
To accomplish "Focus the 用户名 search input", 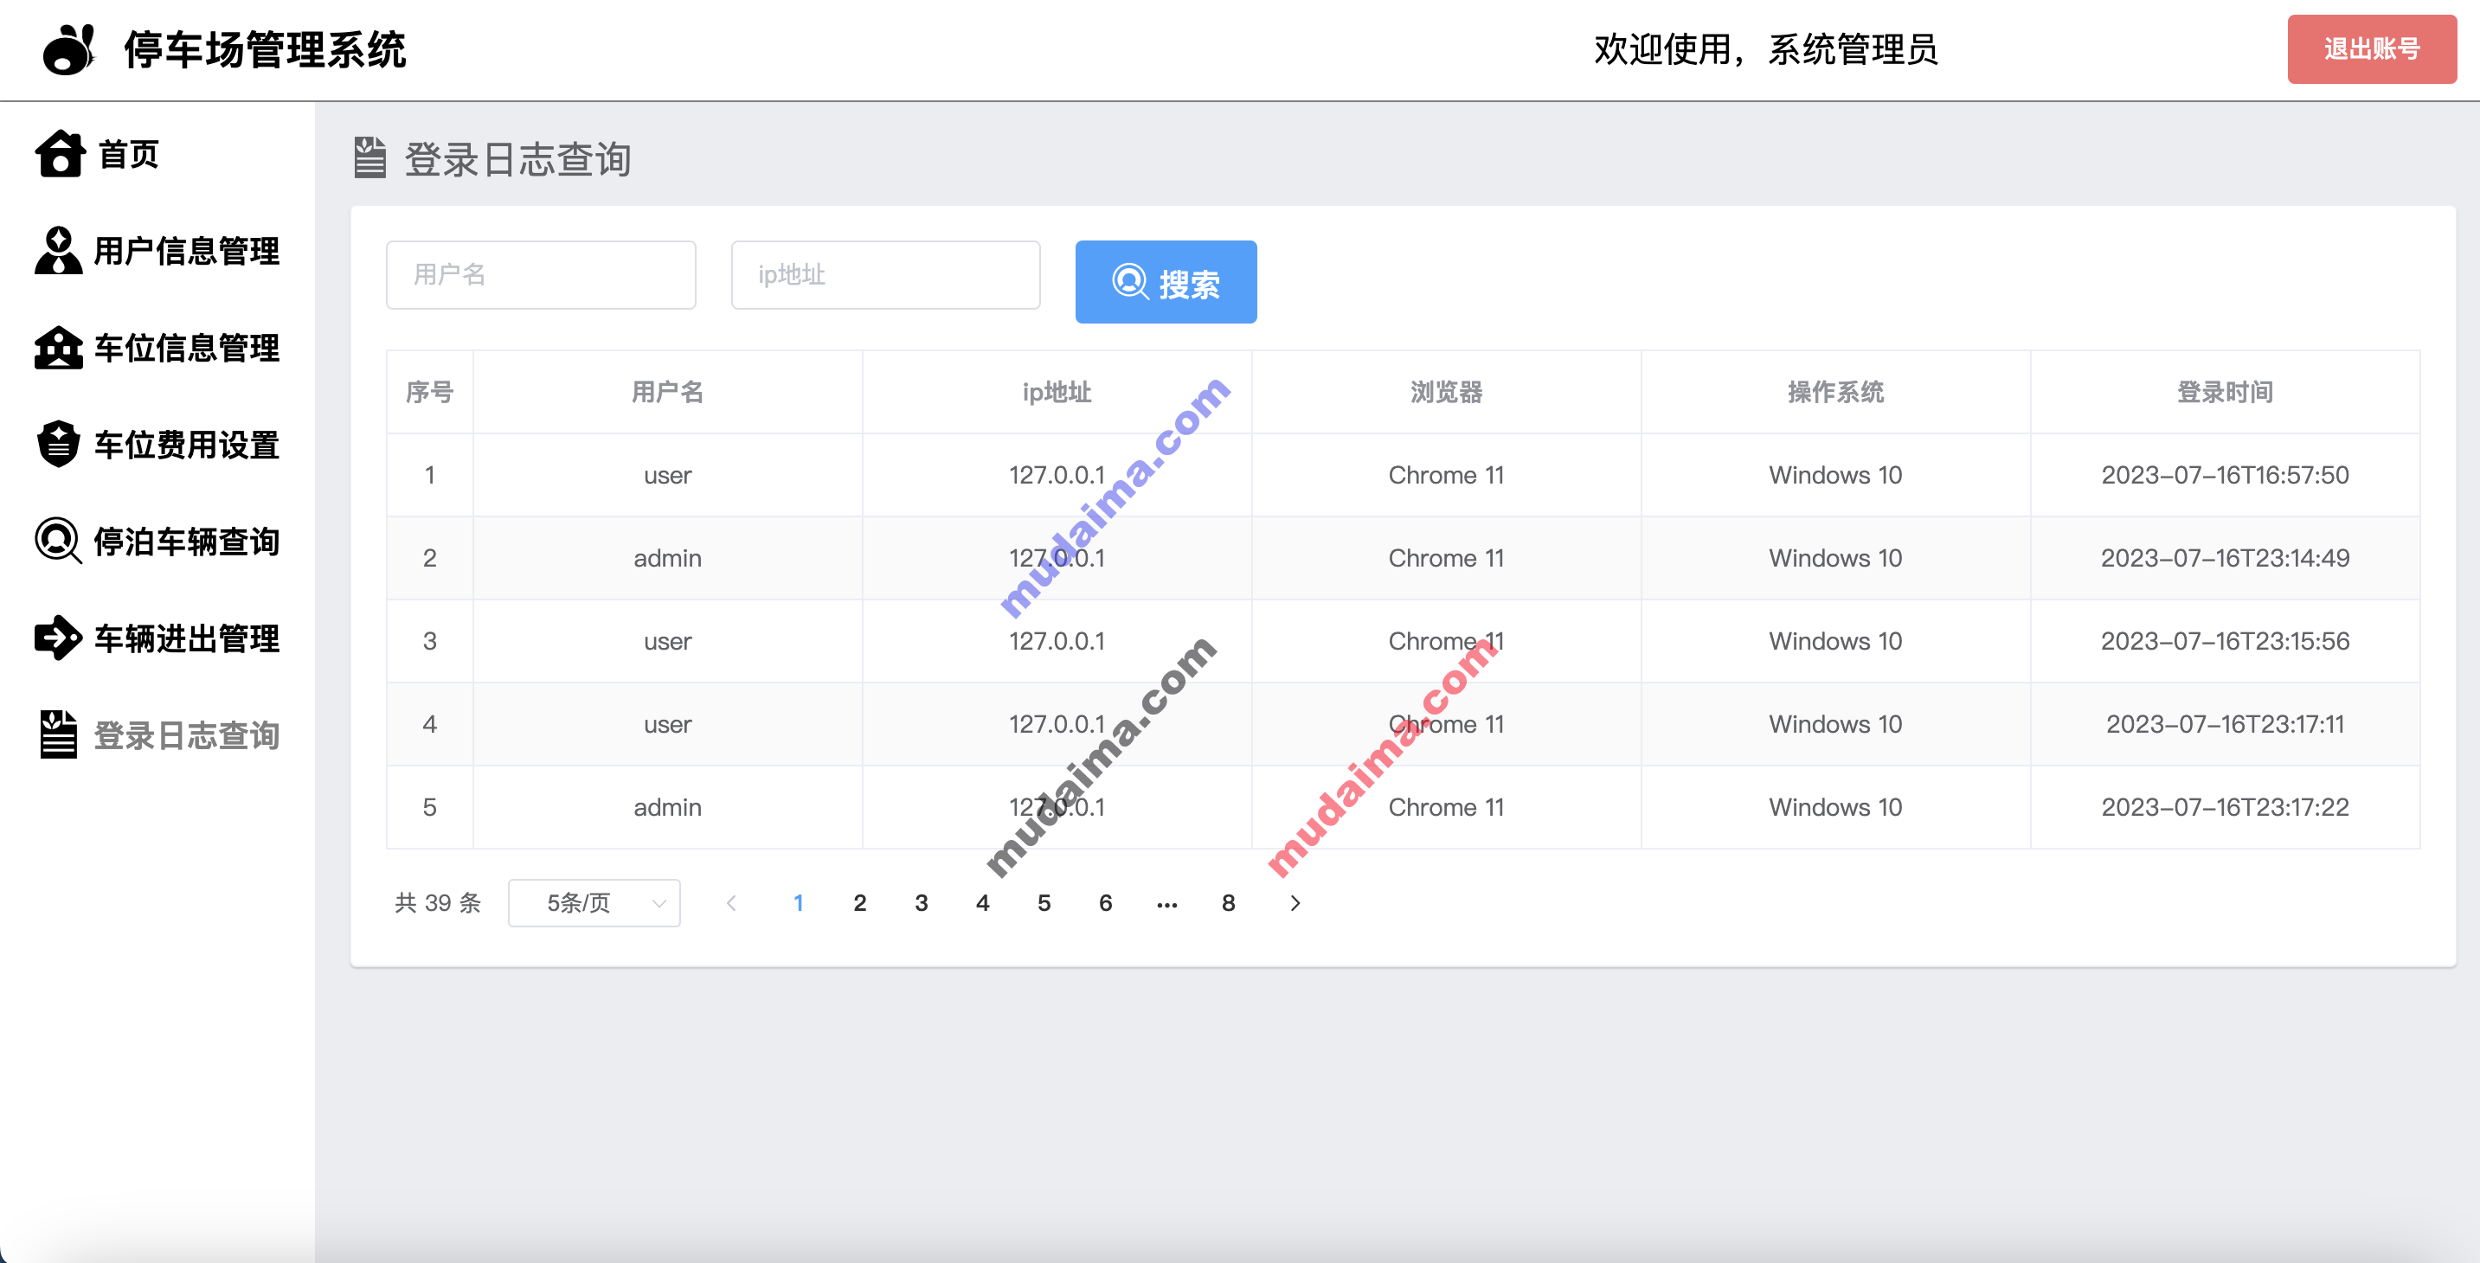I will (541, 275).
